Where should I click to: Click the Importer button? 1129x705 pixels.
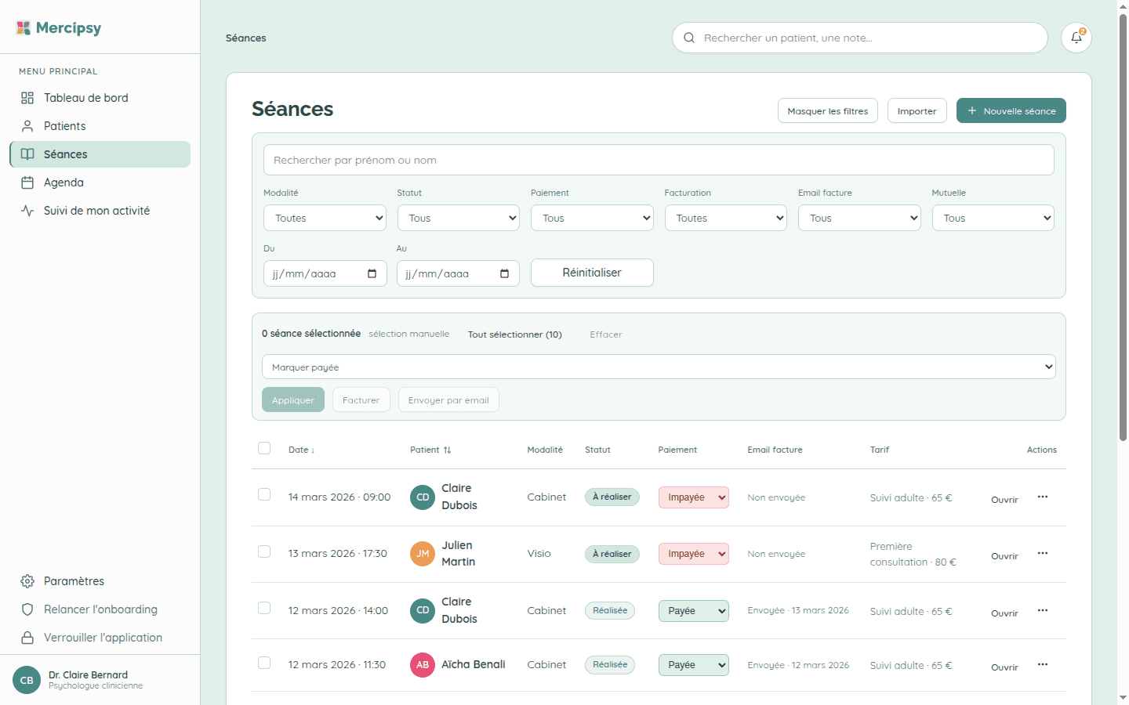[917, 110]
